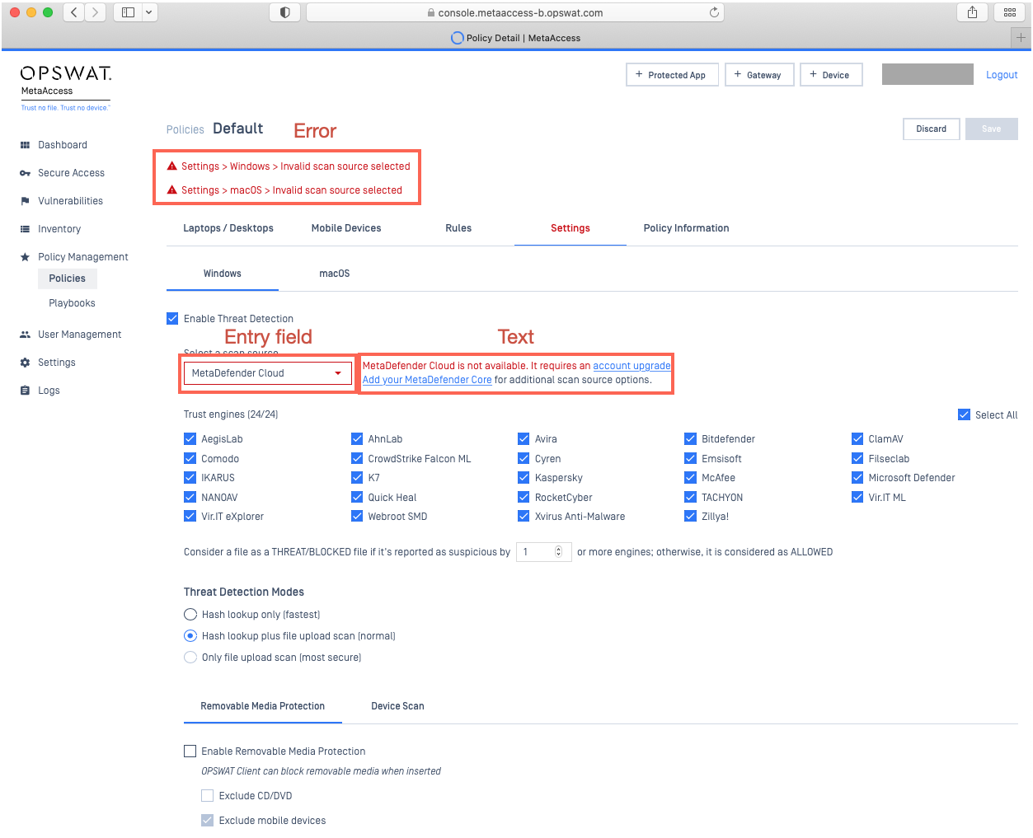Uncheck the AegisLab engine
Screen dimensions: 1033x838
coord(190,439)
